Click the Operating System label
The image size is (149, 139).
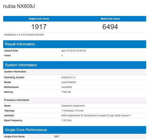(x=14, y=77)
